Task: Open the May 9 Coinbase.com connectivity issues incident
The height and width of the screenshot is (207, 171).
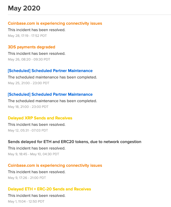Action: 55,165
